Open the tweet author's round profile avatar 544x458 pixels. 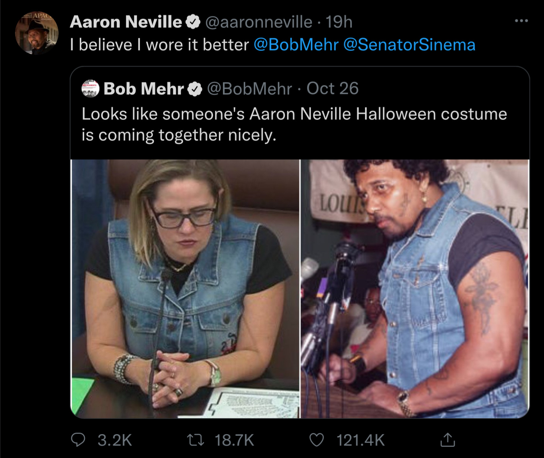pos(36,33)
